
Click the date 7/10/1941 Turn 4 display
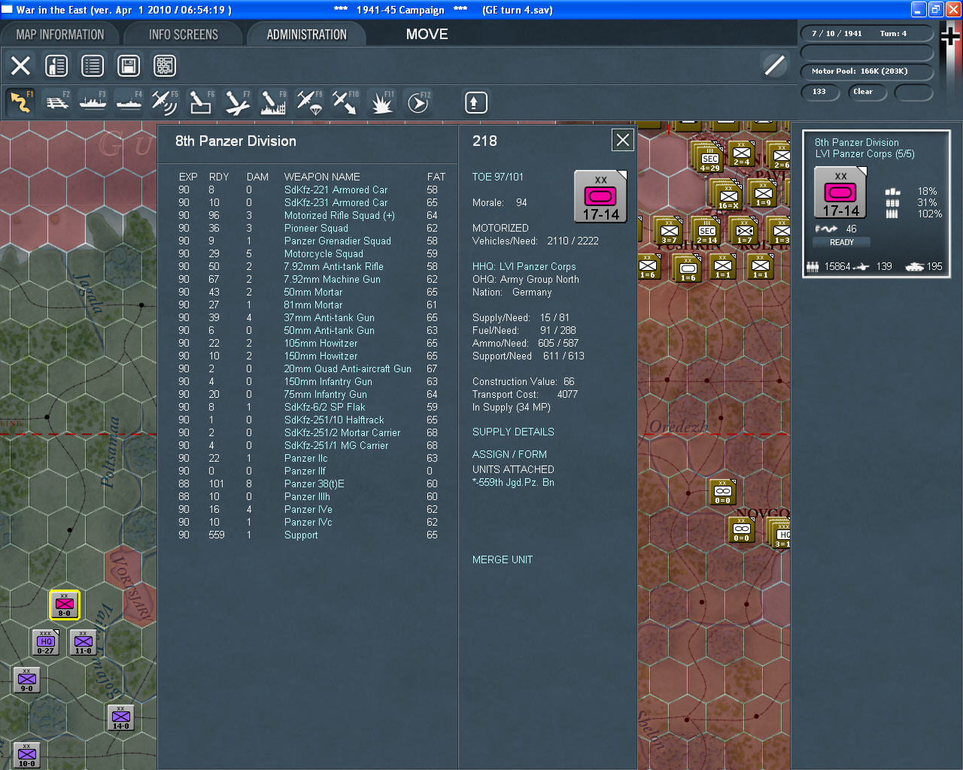pyautogui.click(x=867, y=34)
